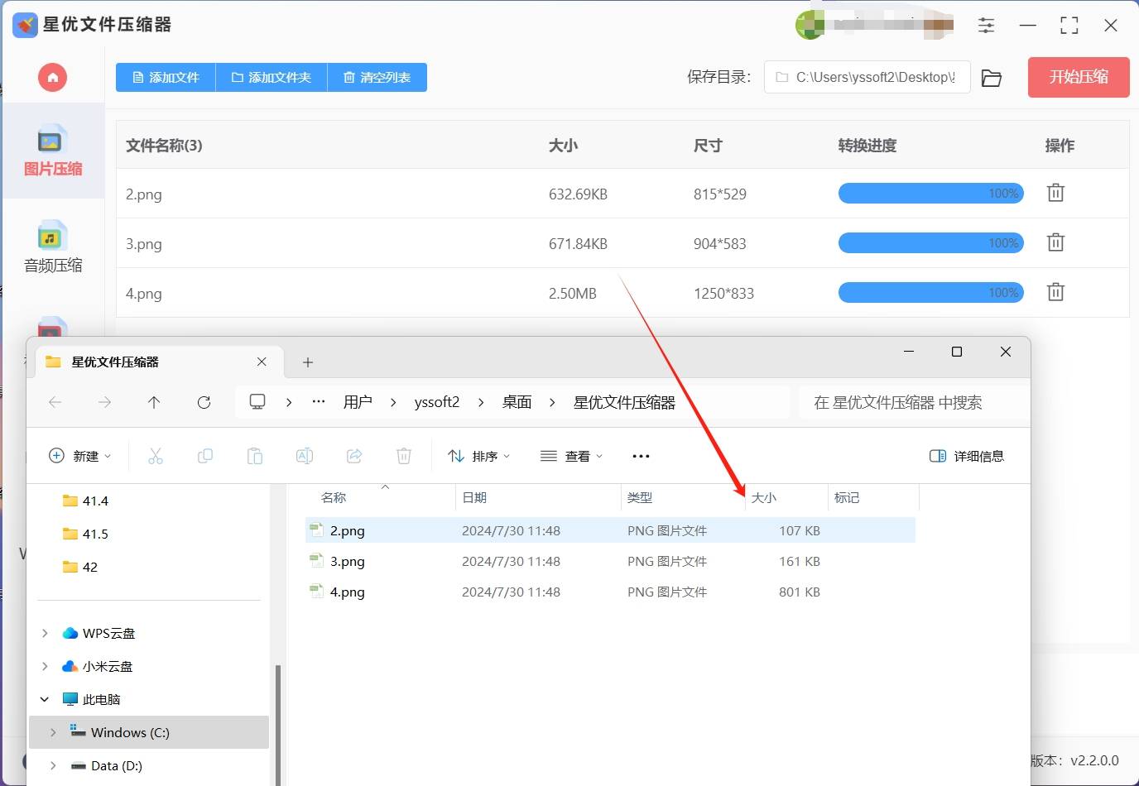Screen dimensions: 1139x786
Task: Click the 1250*833 dimension cell
Action: click(723, 294)
